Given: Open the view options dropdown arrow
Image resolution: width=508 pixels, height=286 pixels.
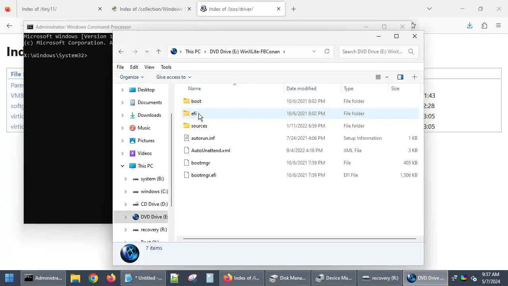Looking at the screenshot, I should pos(387,77).
